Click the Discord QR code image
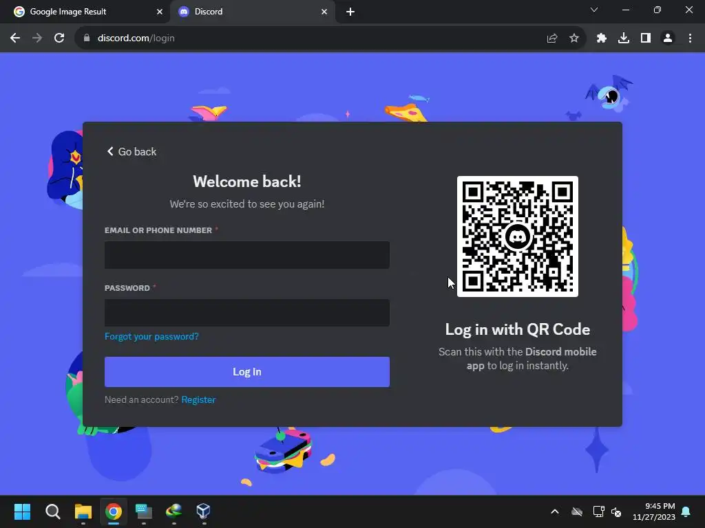 pyautogui.click(x=518, y=236)
